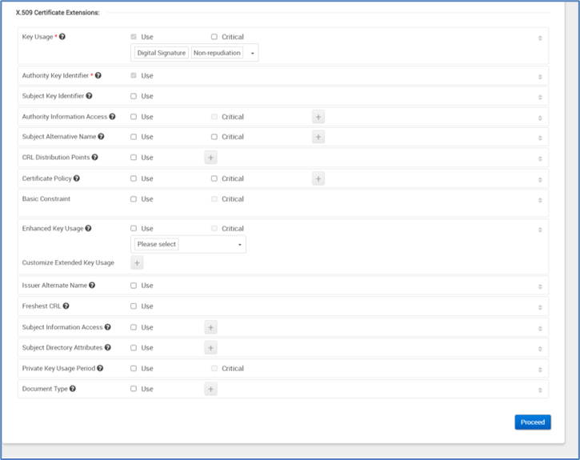580x460 pixels.
Task: Open Enhanced Key Usage 'Please select' dropdown
Action: click(189, 244)
